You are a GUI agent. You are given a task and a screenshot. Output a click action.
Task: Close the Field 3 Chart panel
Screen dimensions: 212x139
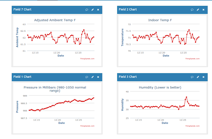click(203, 77)
